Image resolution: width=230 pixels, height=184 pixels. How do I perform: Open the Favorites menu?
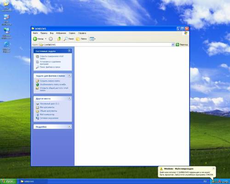(x=61, y=33)
